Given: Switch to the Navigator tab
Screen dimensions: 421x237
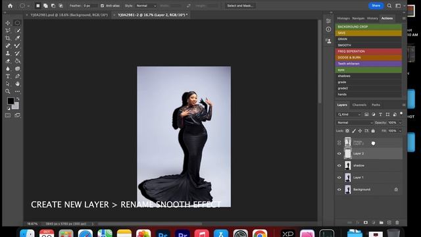Looking at the screenshot, I should [359, 18].
